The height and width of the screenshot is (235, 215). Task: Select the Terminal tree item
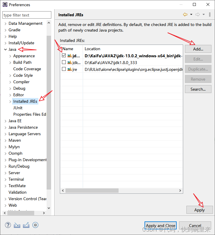pos(16,179)
